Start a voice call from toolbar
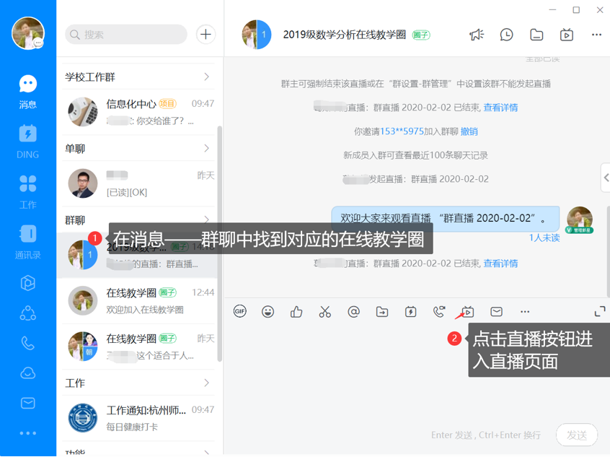Screen dimensions: 610x457 [x=439, y=311]
